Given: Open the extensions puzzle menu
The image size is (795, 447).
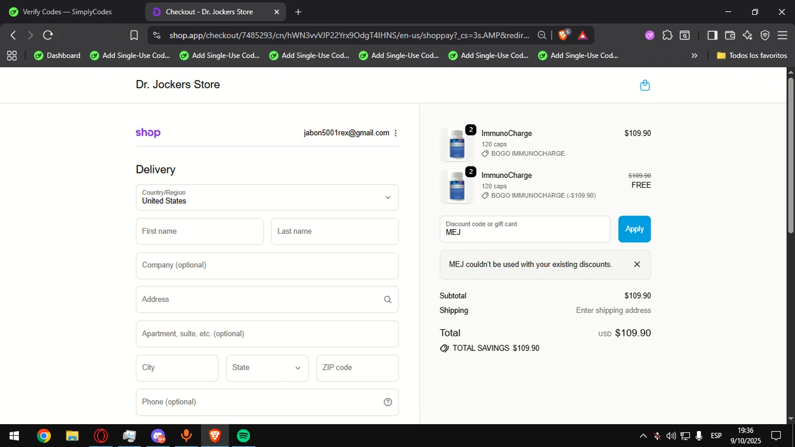Looking at the screenshot, I should (x=667, y=35).
